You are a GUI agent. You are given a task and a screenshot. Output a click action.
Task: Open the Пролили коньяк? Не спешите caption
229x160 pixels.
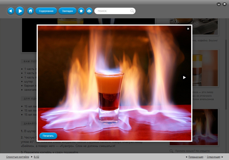click(192, 151)
